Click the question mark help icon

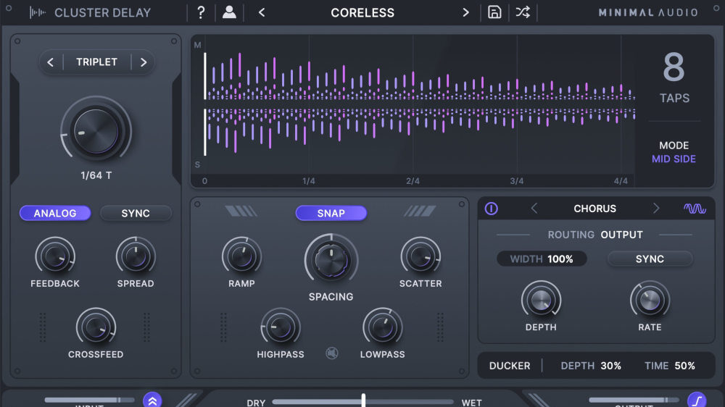coord(201,12)
